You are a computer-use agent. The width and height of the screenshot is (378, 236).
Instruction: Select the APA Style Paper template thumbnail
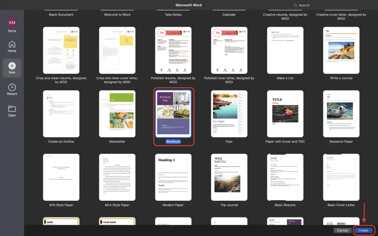61,177
